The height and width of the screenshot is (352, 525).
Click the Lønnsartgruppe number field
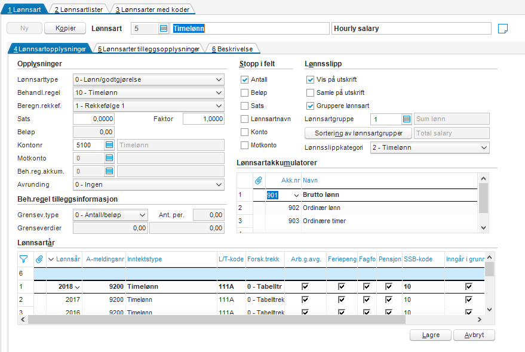point(386,119)
